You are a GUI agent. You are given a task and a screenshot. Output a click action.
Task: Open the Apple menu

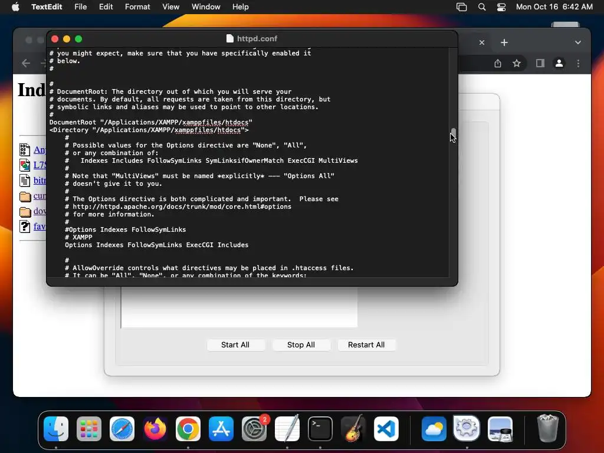click(15, 7)
